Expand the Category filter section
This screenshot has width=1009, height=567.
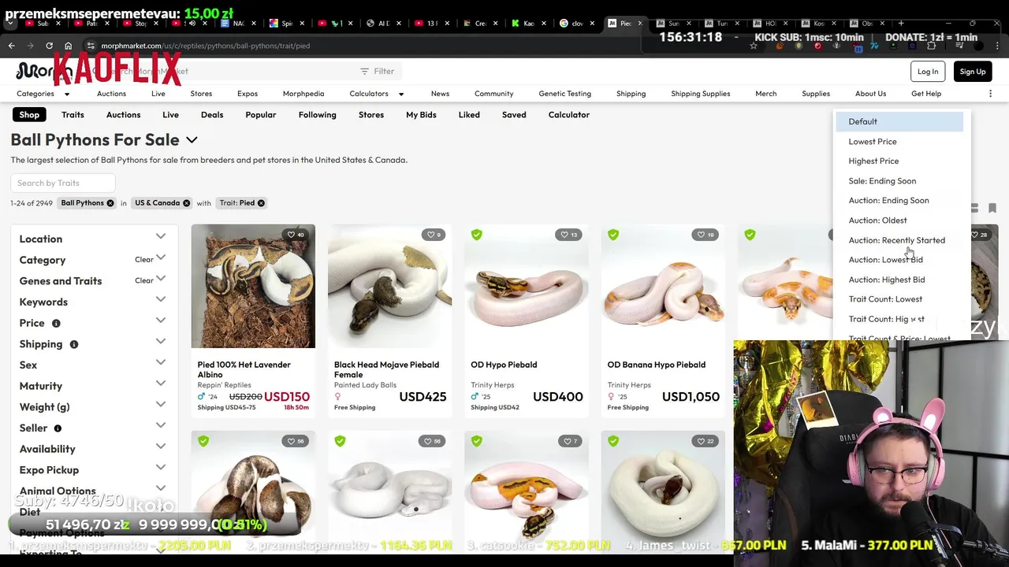[161, 258]
